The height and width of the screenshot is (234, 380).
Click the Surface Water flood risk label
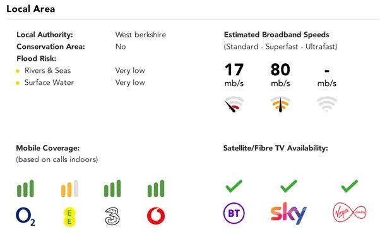coord(49,82)
